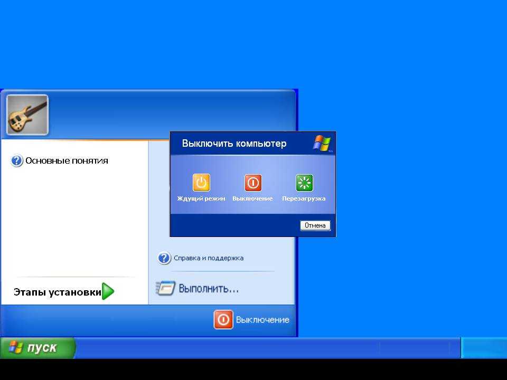Open Справка и поддержка
Image resolution: width=507 pixels, height=380 pixels.
point(201,258)
